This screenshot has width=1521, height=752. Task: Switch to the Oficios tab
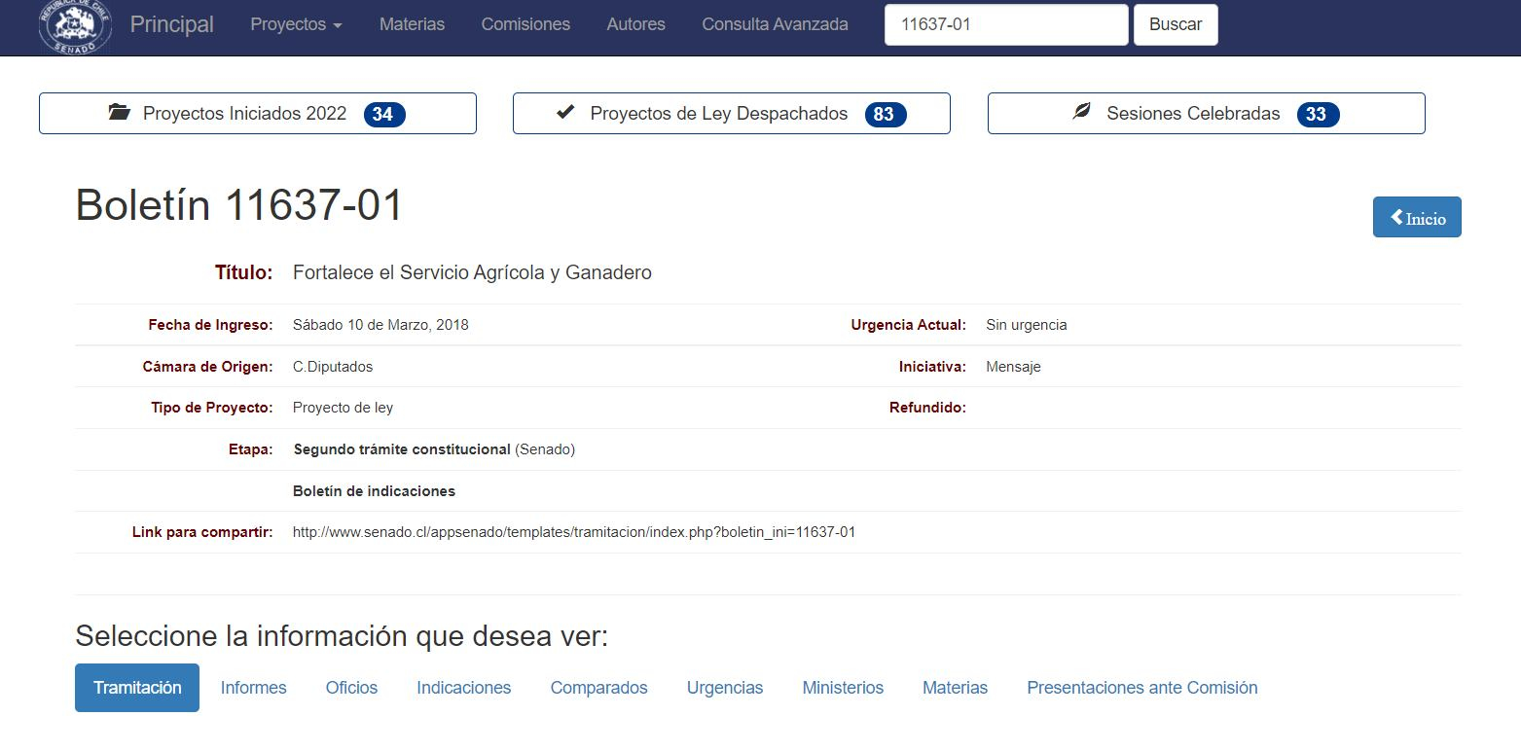[x=351, y=688]
